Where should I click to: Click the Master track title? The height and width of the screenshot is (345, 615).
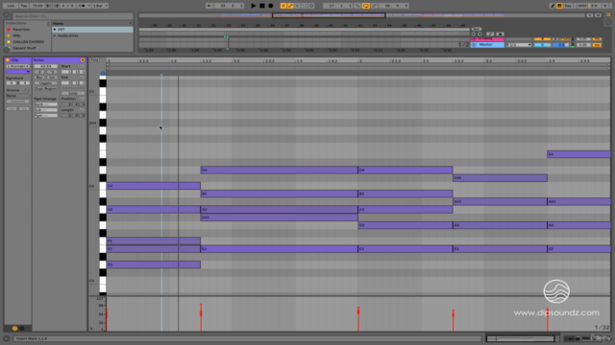click(x=487, y=45)
